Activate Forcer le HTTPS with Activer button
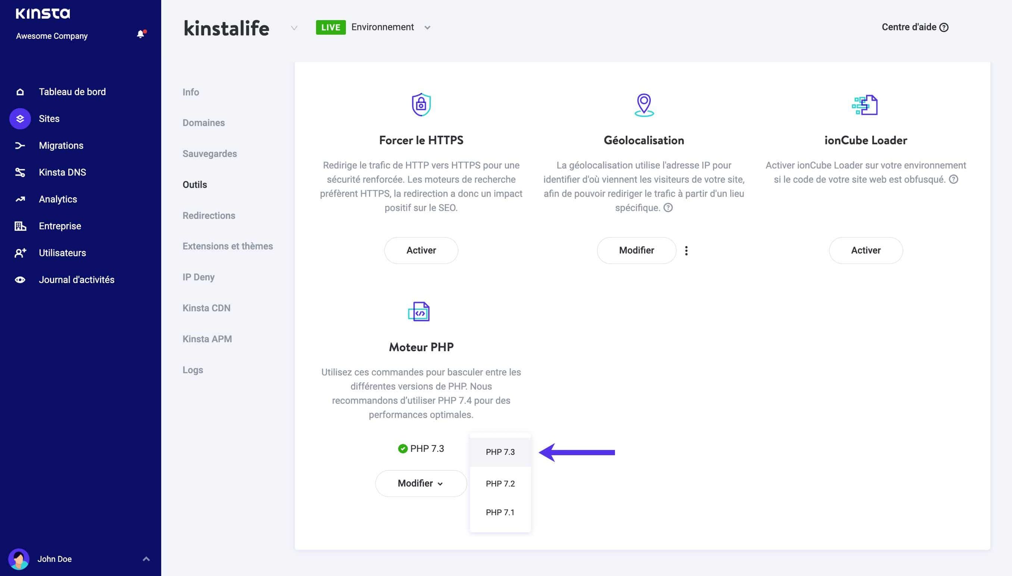Image resolution: width=1012 pixels, height=576 pixels. point(421,251)
